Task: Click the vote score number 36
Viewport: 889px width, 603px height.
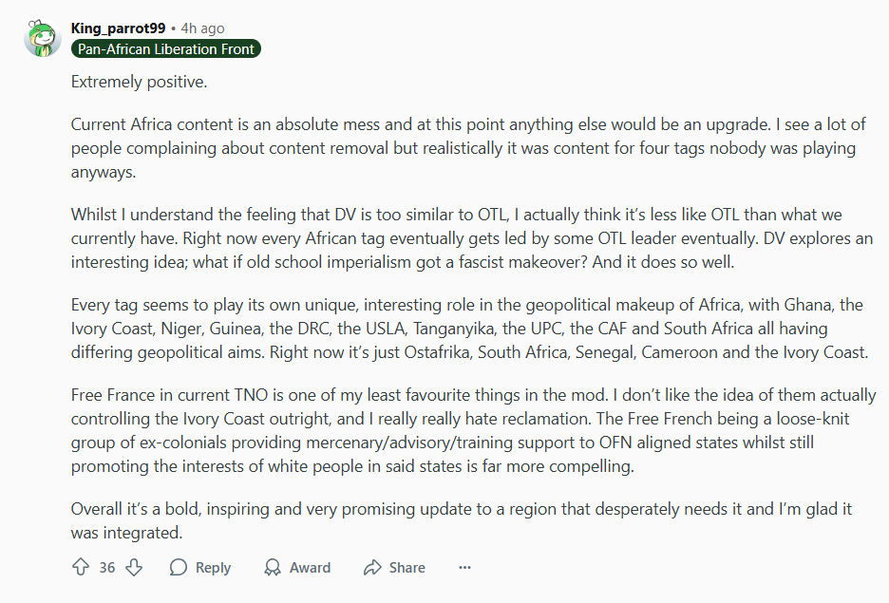Action: pos(107,567)
